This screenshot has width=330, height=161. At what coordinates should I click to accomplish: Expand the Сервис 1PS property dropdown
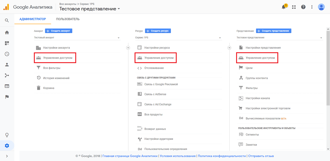pyautogui.click(x=178, y=38)
